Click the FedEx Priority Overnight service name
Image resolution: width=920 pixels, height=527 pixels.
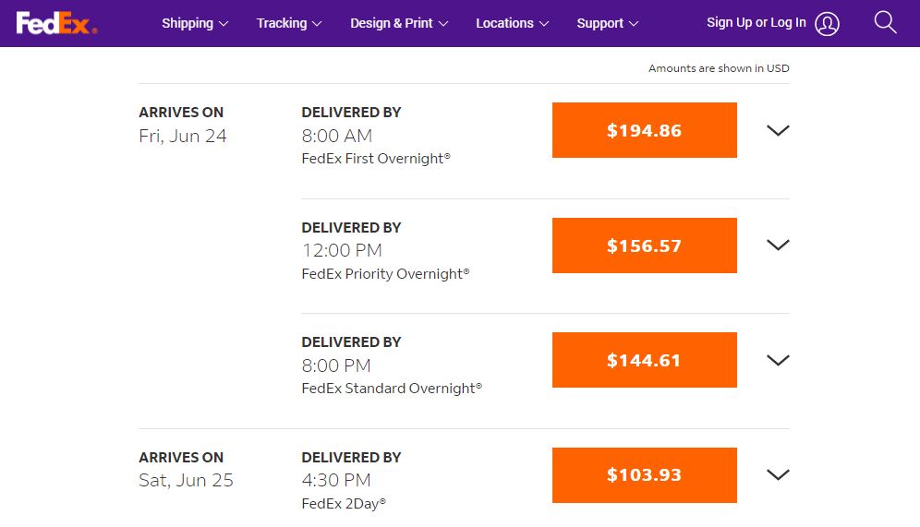point(385,274)
